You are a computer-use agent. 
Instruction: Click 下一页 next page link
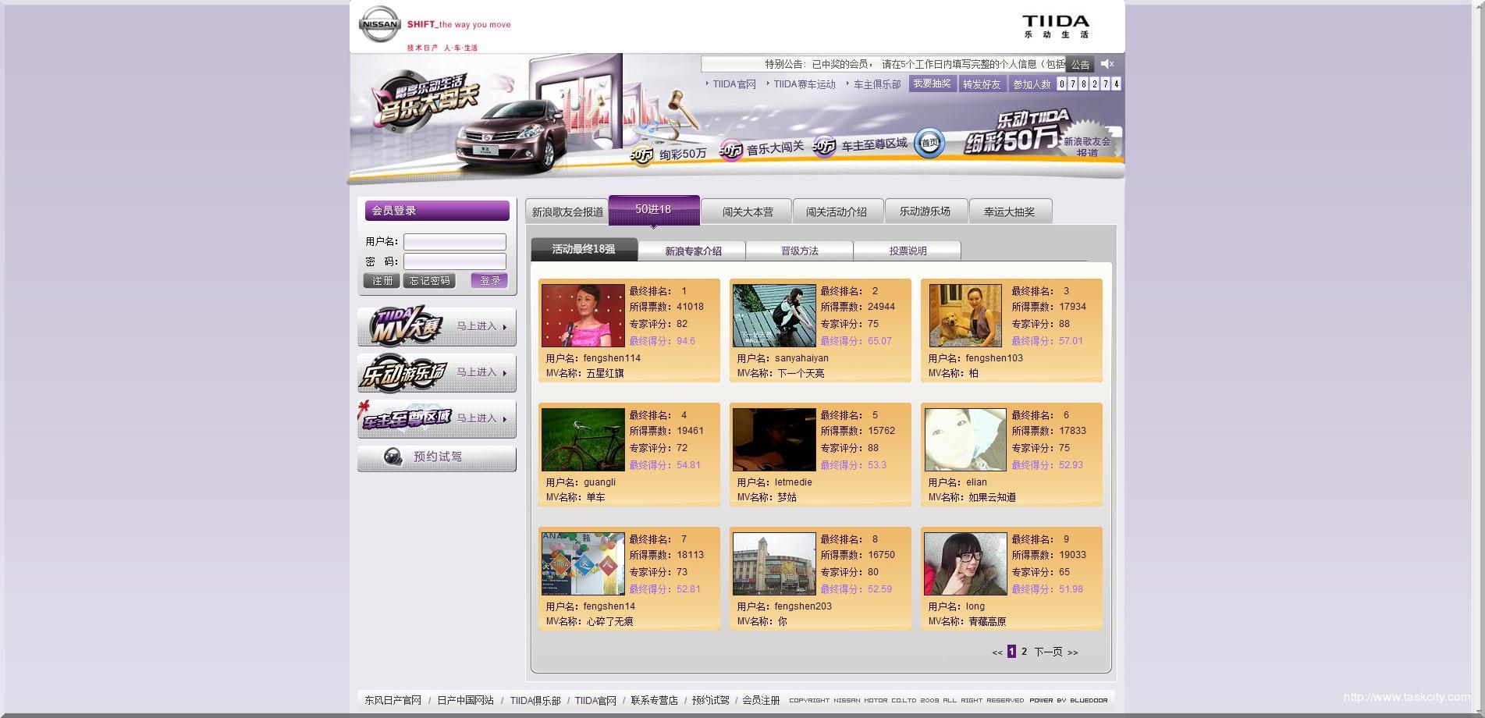click(1048, 652)
